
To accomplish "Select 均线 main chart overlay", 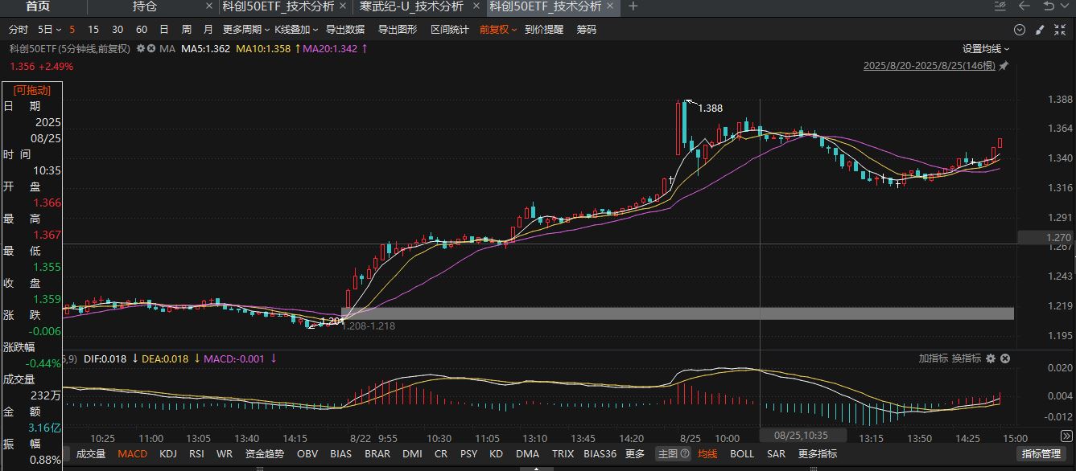I will click(707, 454).
